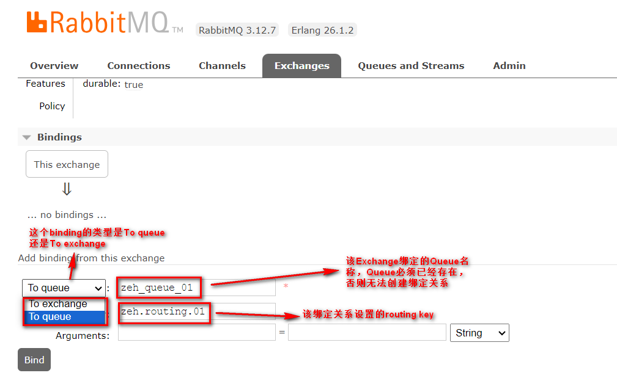Screen dimensions: 617x381
Task: Click the Erlang 26.1.2 version badge
Action: [322, 30]
